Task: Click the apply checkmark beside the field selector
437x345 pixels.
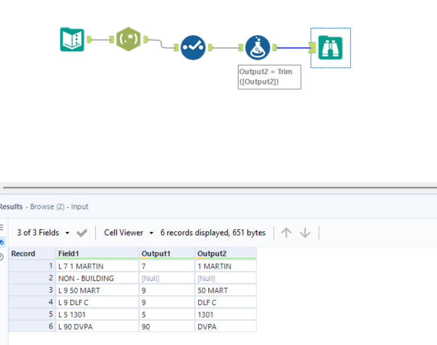Action: [x=81, y=233]
